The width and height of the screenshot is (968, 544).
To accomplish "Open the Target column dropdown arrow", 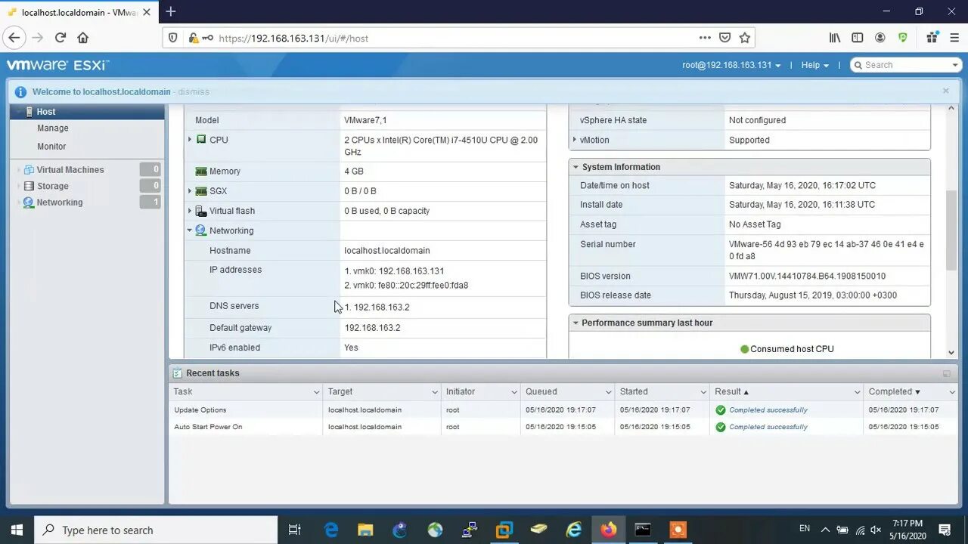I will (435, 392).
